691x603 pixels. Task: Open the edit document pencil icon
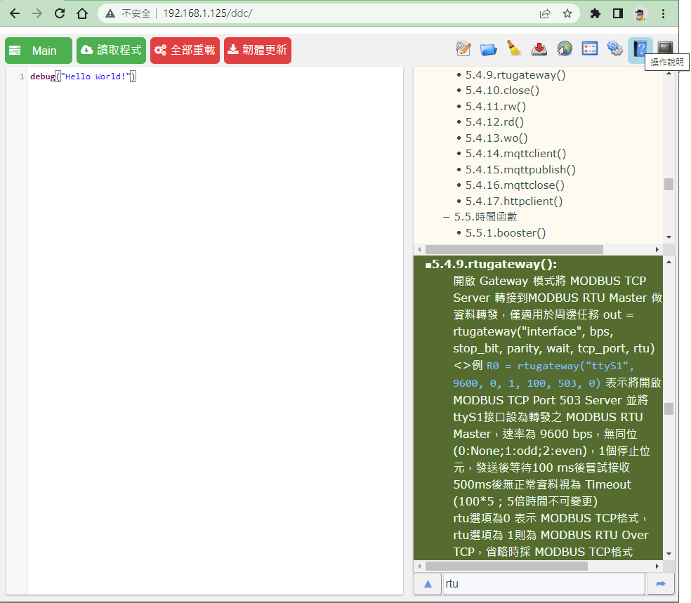point(463,48)
